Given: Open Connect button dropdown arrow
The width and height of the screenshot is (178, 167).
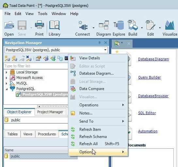Looking at the screenshot, I should click(x=93, y=28).
